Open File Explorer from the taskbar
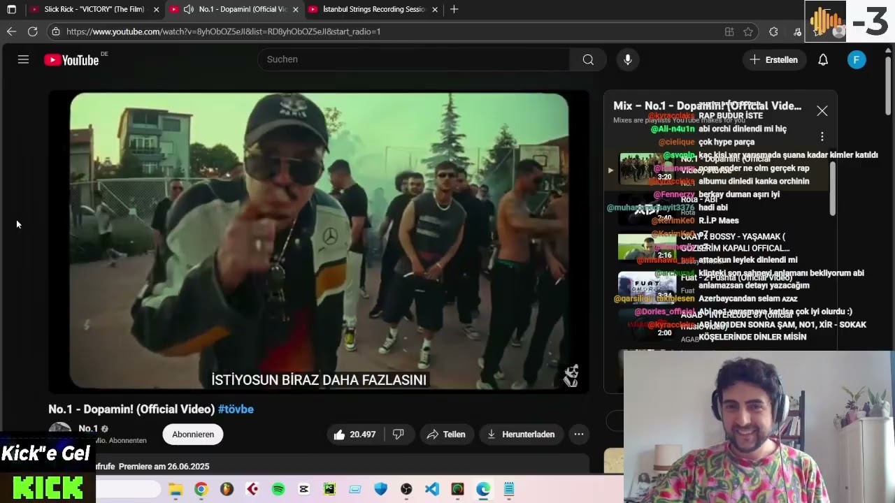The width and height of the screenshot is (895, 503). [176, 490]
